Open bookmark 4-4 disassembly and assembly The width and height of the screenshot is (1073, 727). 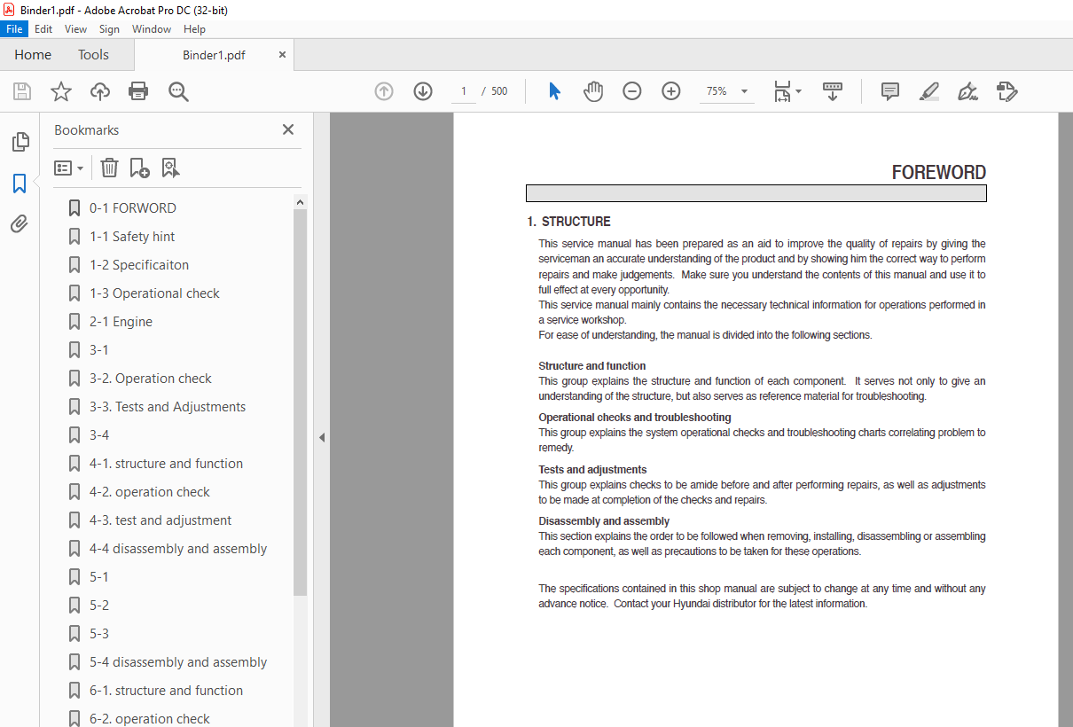(177, 549)
